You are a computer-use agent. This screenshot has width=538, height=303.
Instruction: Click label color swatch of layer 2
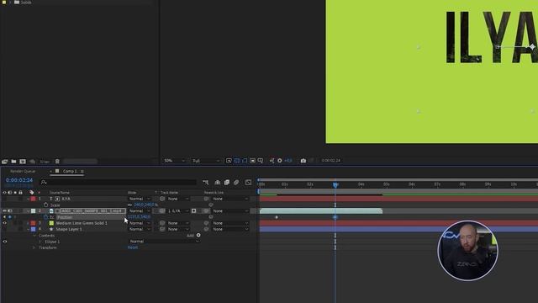34,211
